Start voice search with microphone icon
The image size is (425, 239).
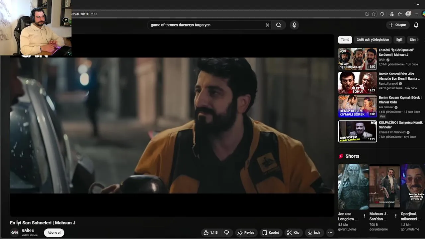[x=294, y=25]
